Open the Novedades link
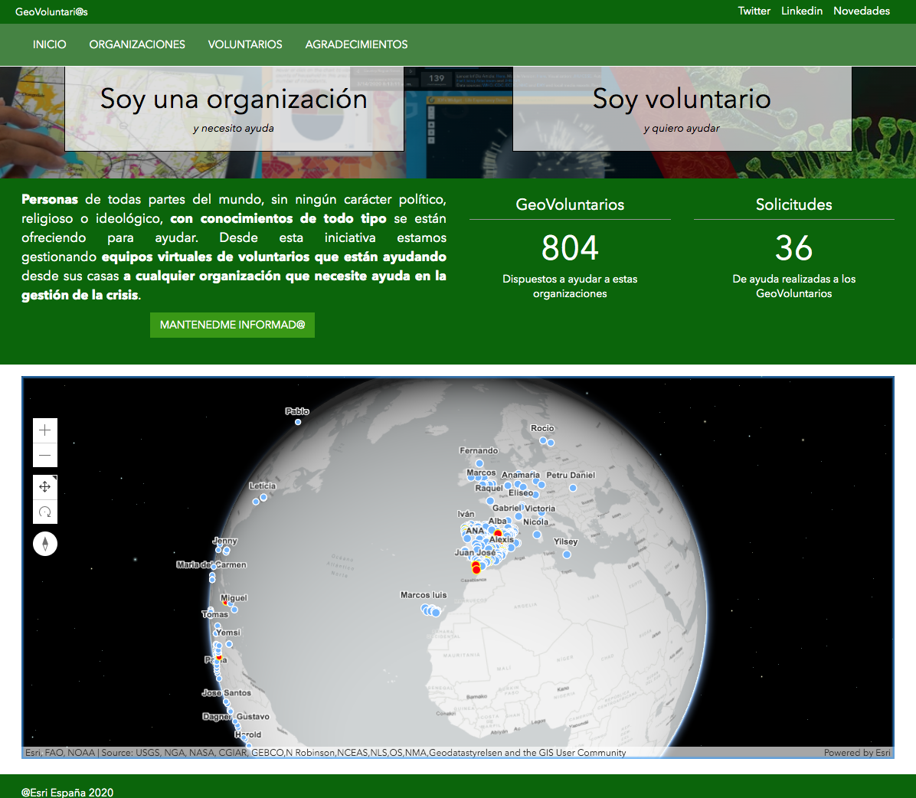The height and width of the screenshot is (798, 916). tap(862, 11)
